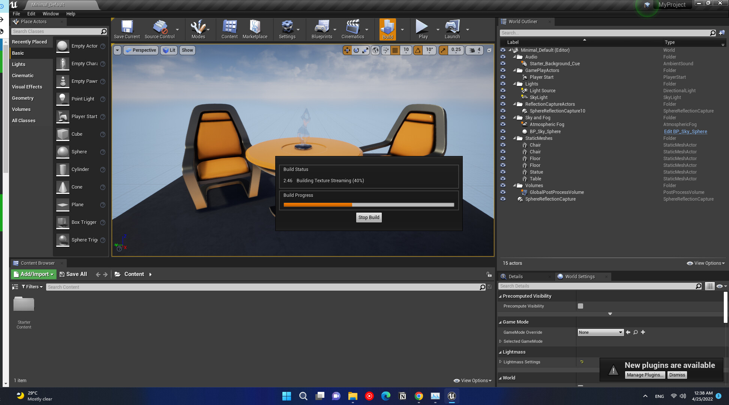
Task: Open the Marketplace from the toolbar
Action: click(255, 27)
